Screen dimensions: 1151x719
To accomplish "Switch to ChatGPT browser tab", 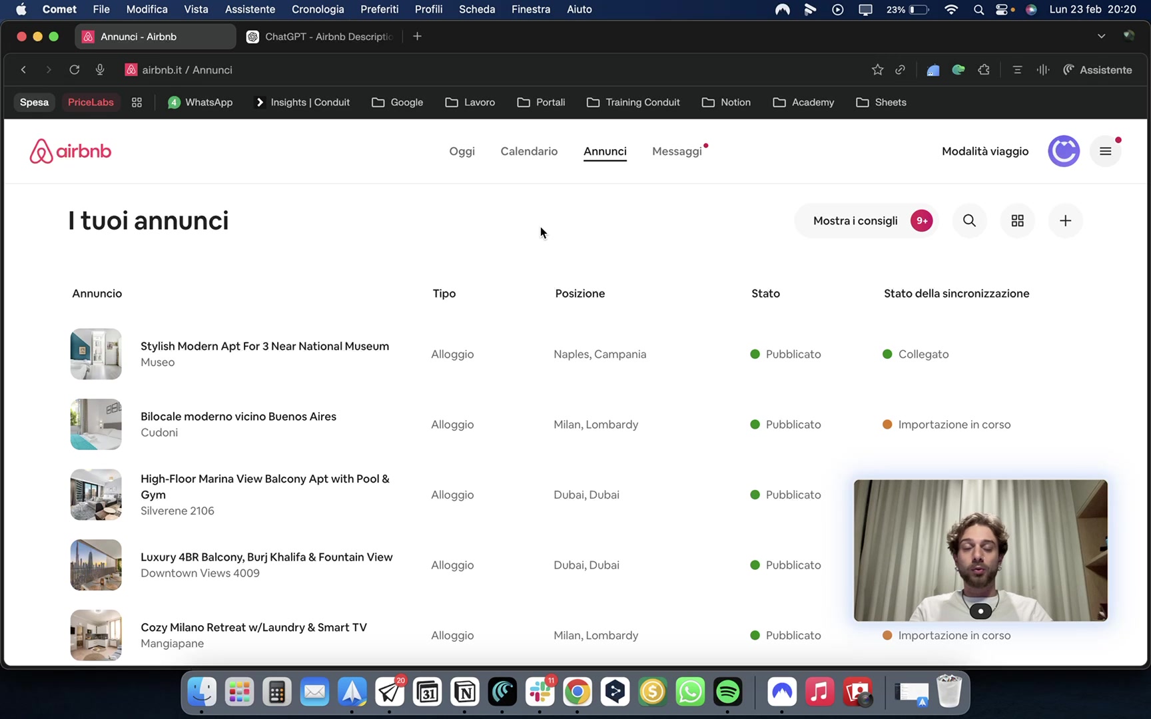I will [321, 37].
